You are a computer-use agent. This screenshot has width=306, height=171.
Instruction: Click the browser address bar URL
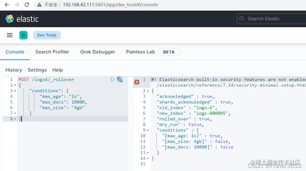[110, 5]
